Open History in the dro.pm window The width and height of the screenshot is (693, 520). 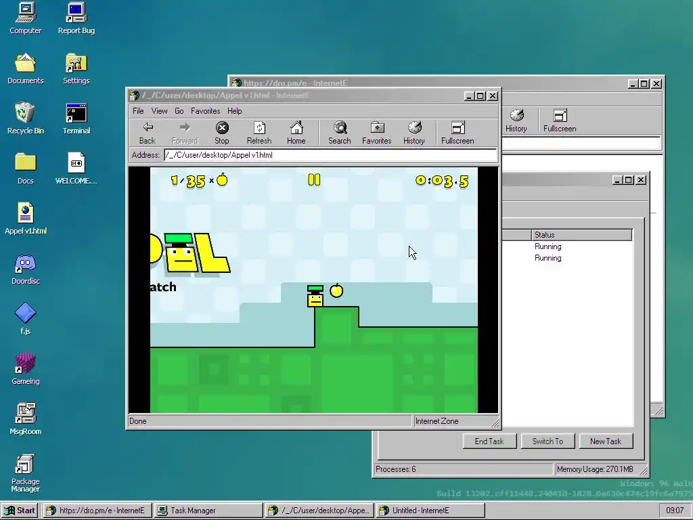click(x=516, y=121)
